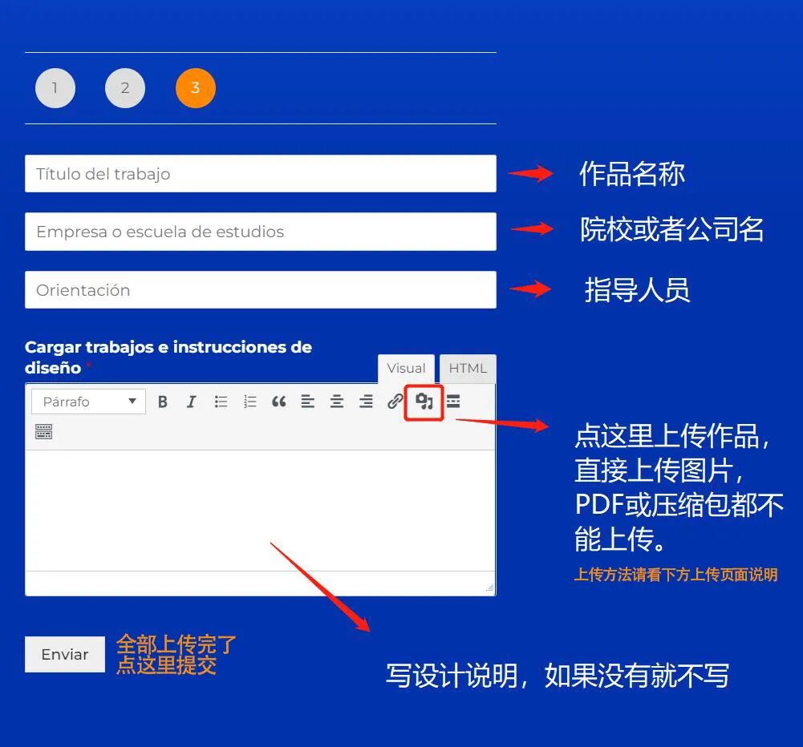The height and width of the screenshot is (747, 803).
Task: Apply italic formatting
Action: coord(191,401)
